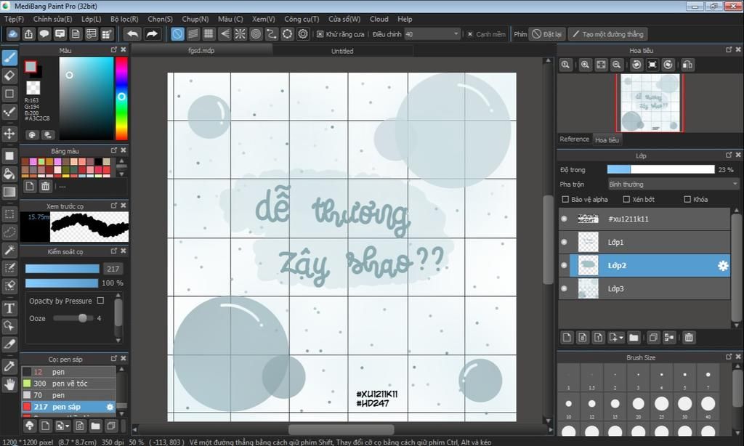Open the add-brush dropdown arrow
Screen dimensions: 744x446
[x=68, y=426]
